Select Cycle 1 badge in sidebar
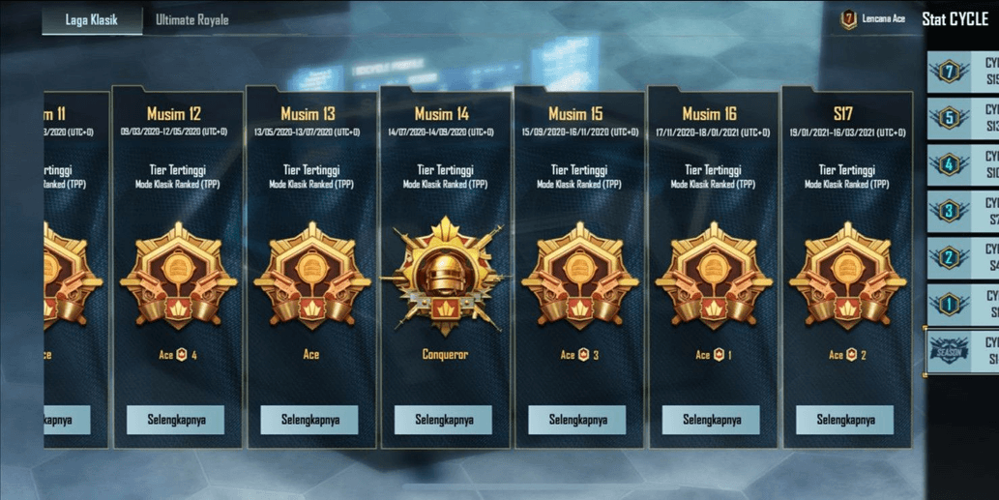This screenshot has width=999, height=500. click(x=949, y=304)
